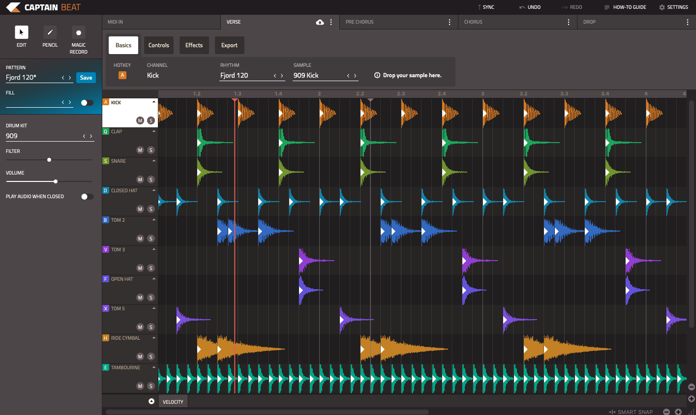
Task: Click the zoom out minus icon near Smart Snap
Action: [666, 412]
